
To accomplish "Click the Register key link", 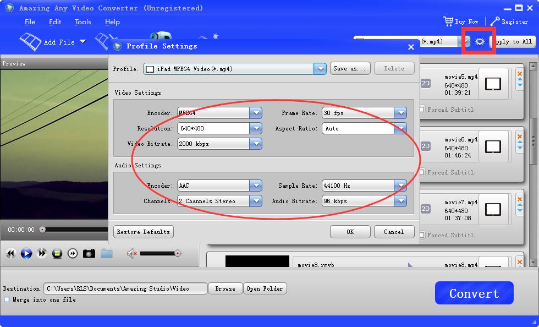I will click(509, 21).
